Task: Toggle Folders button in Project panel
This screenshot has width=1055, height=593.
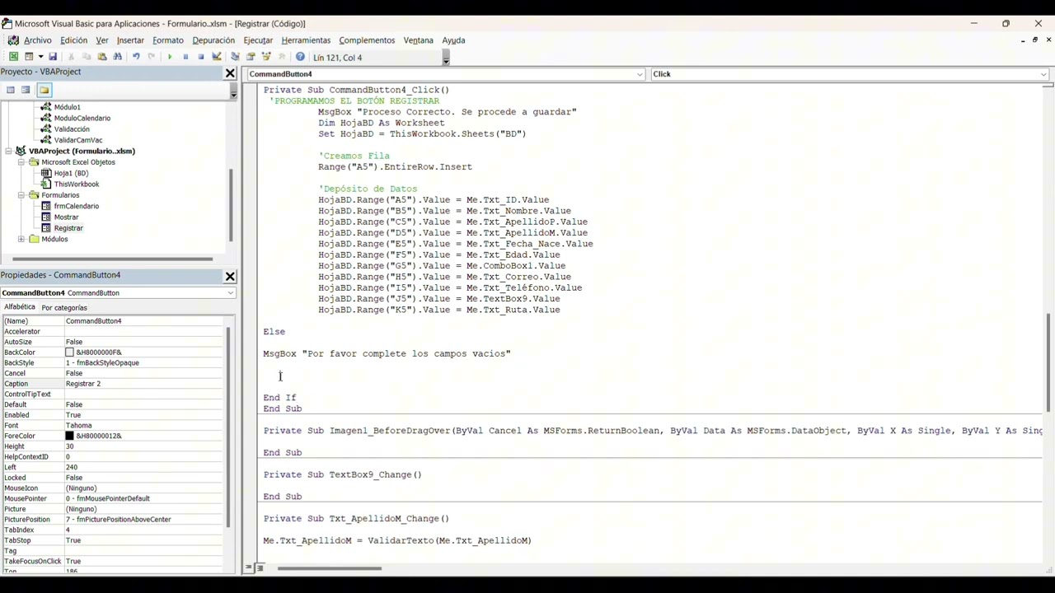Action: click(x=44, y=90)
